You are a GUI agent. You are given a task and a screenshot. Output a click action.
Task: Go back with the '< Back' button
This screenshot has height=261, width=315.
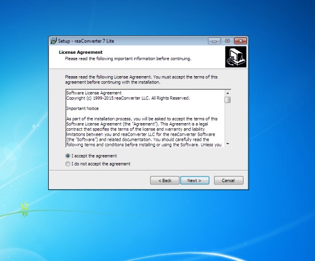(x=165, y=180)
